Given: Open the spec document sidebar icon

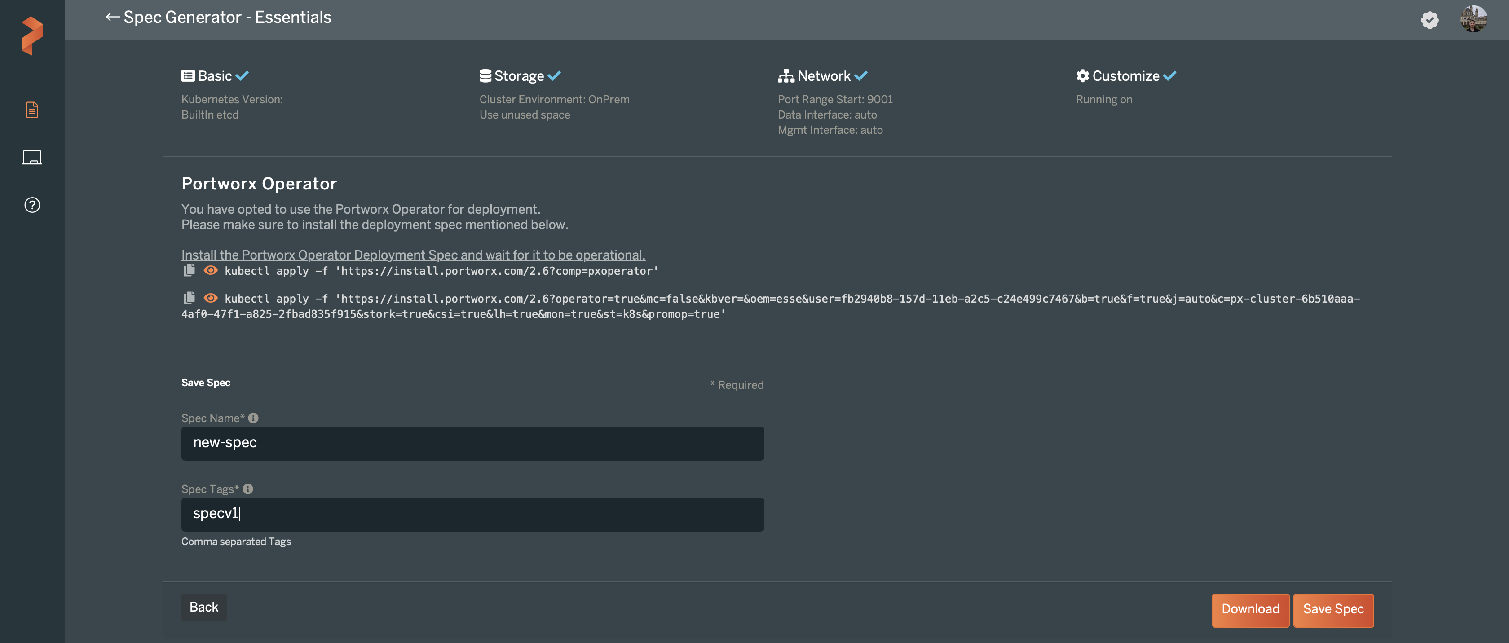Looking at the screenshot, I should (x=32, y=110).
